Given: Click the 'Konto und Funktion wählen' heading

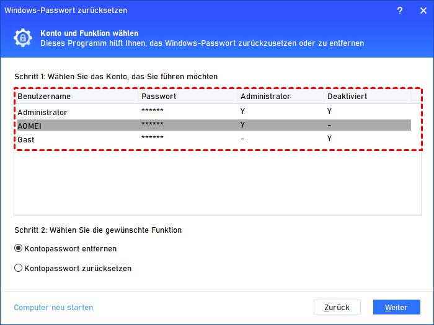Looking at the screenshot, I should [x=89, y=33].
